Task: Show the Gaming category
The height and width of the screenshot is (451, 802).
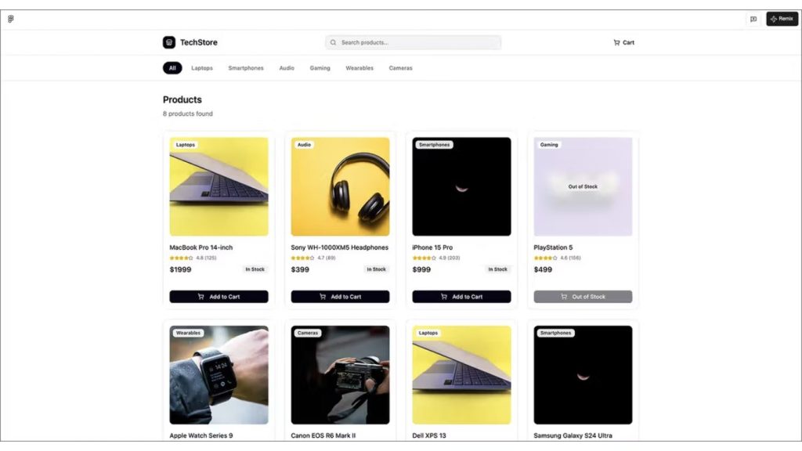Action: pos(320,68)
